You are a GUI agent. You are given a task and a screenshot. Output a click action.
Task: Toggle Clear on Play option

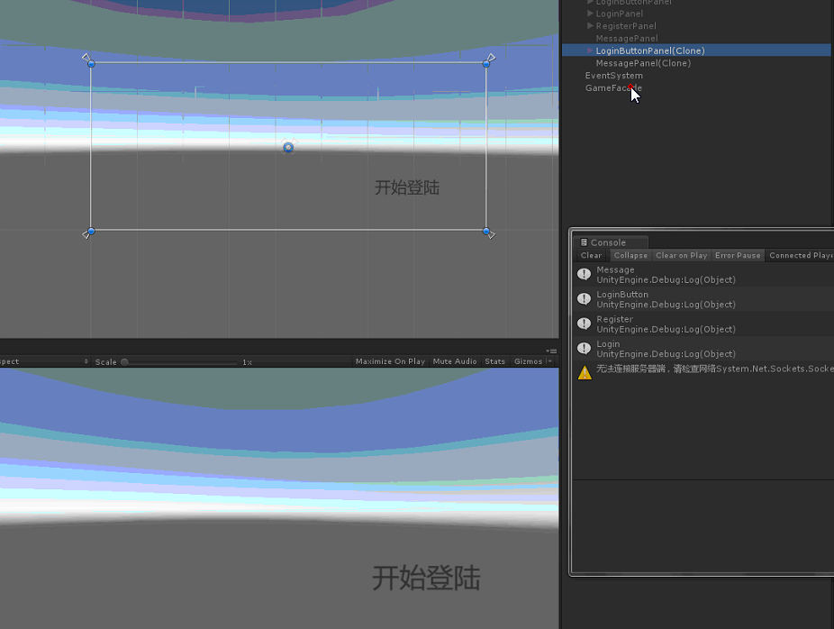pyautogui.click(x=682, y=255)
